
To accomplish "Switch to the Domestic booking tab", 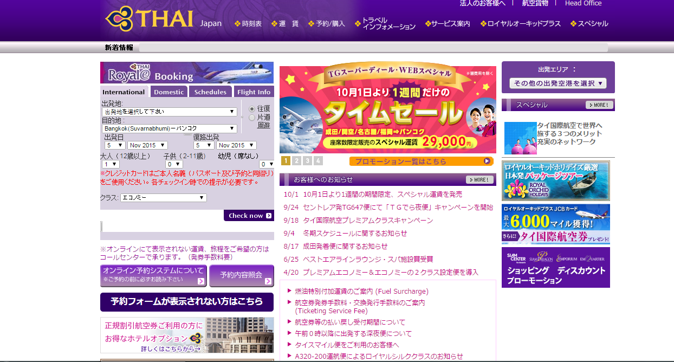I will click(169, 92).
